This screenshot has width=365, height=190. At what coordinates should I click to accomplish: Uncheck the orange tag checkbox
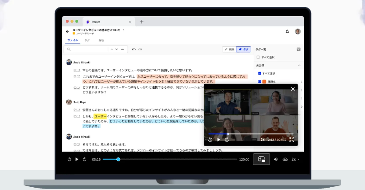pyautogui.click(x=259, y=82)
